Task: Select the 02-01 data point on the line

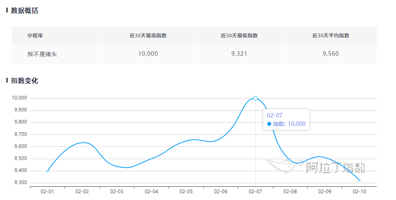Action: pos(47,171)
